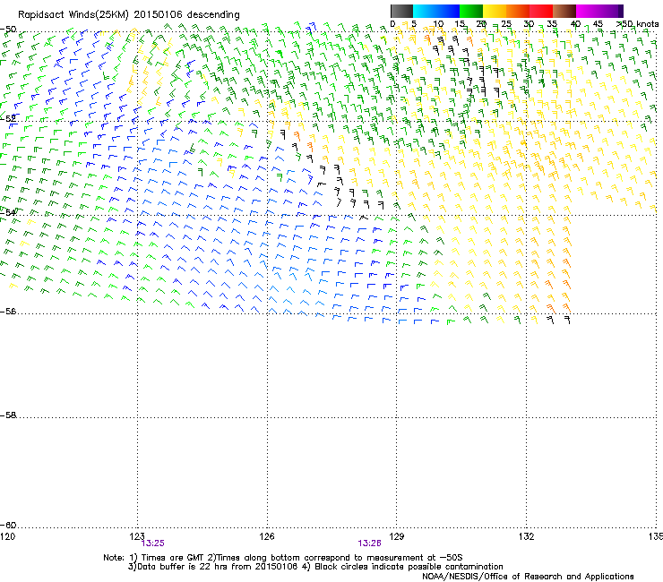Click the '-60' latitude axis label
This screenshot has height=582, width=663.
pyautogui.click(x=8, y=526)
